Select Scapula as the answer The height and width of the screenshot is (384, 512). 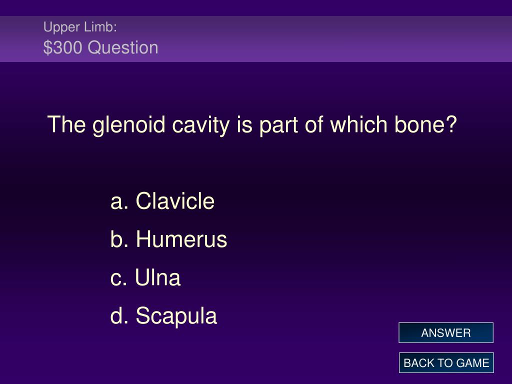(x=176, y=316)
